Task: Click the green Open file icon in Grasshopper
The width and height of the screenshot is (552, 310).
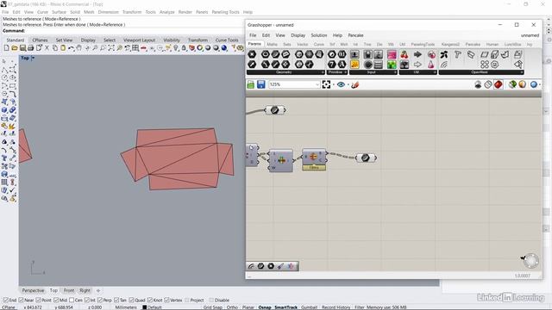Action: (x=251, y=84)
